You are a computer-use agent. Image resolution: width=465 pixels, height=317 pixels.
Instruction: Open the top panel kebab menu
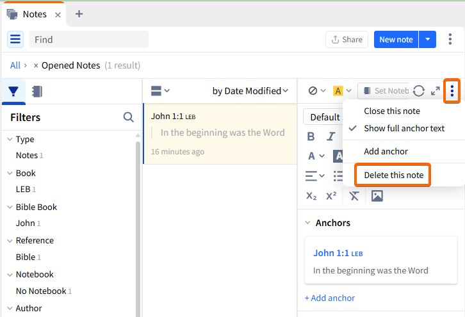tap(450, 39)
